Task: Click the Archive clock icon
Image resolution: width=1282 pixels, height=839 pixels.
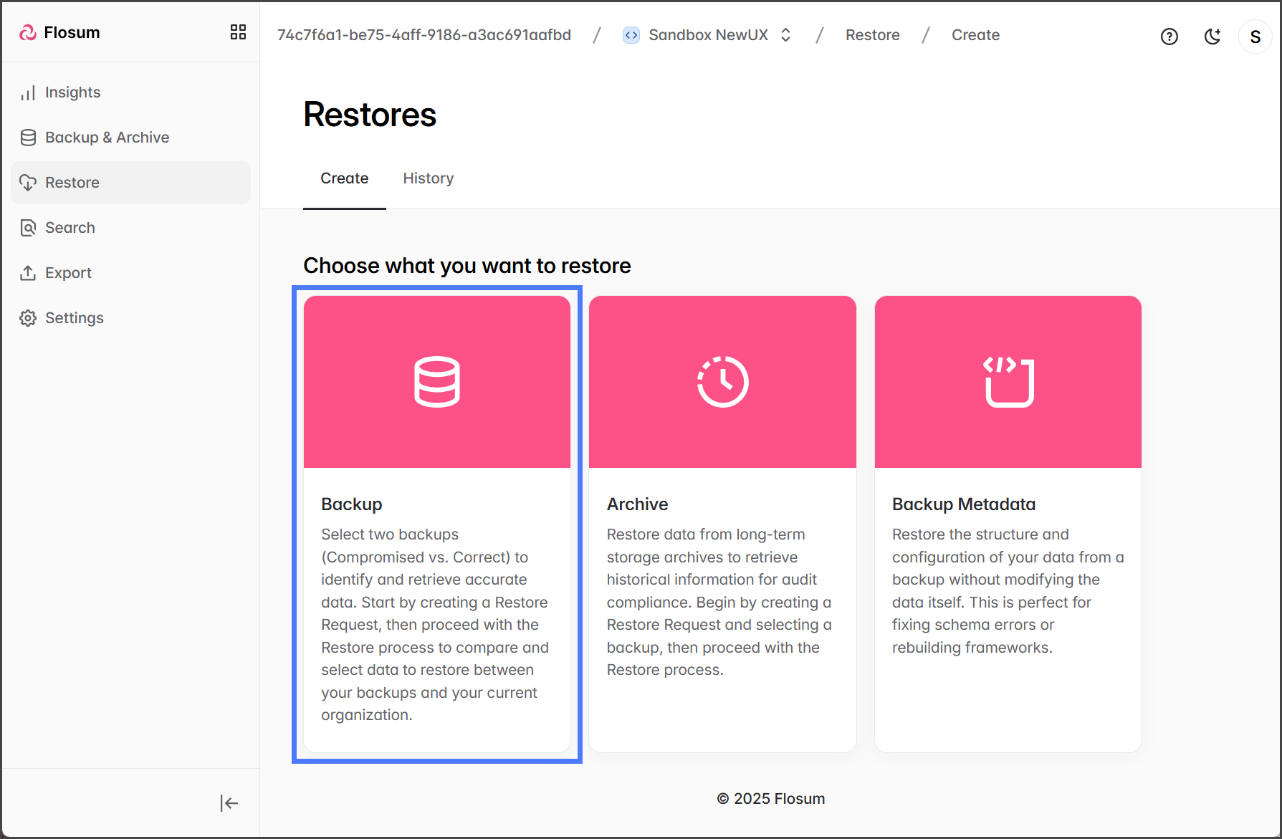Action: [x=722, y=382]
